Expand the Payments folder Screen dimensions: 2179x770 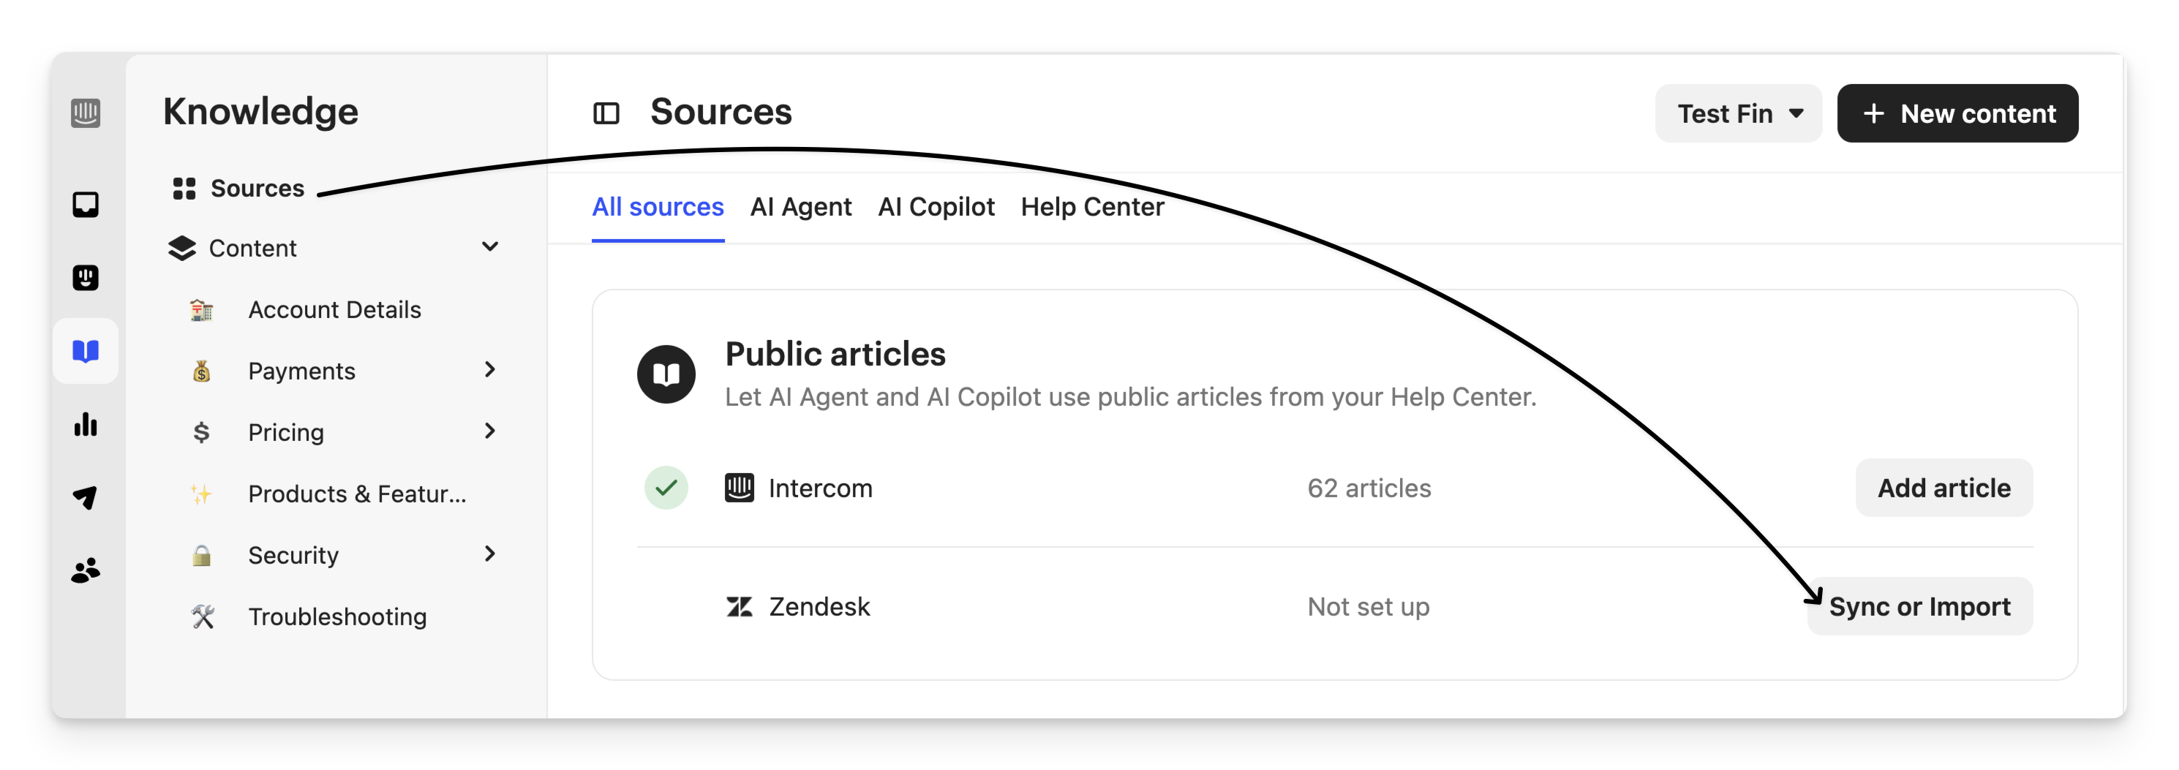[x=490, y=369]
